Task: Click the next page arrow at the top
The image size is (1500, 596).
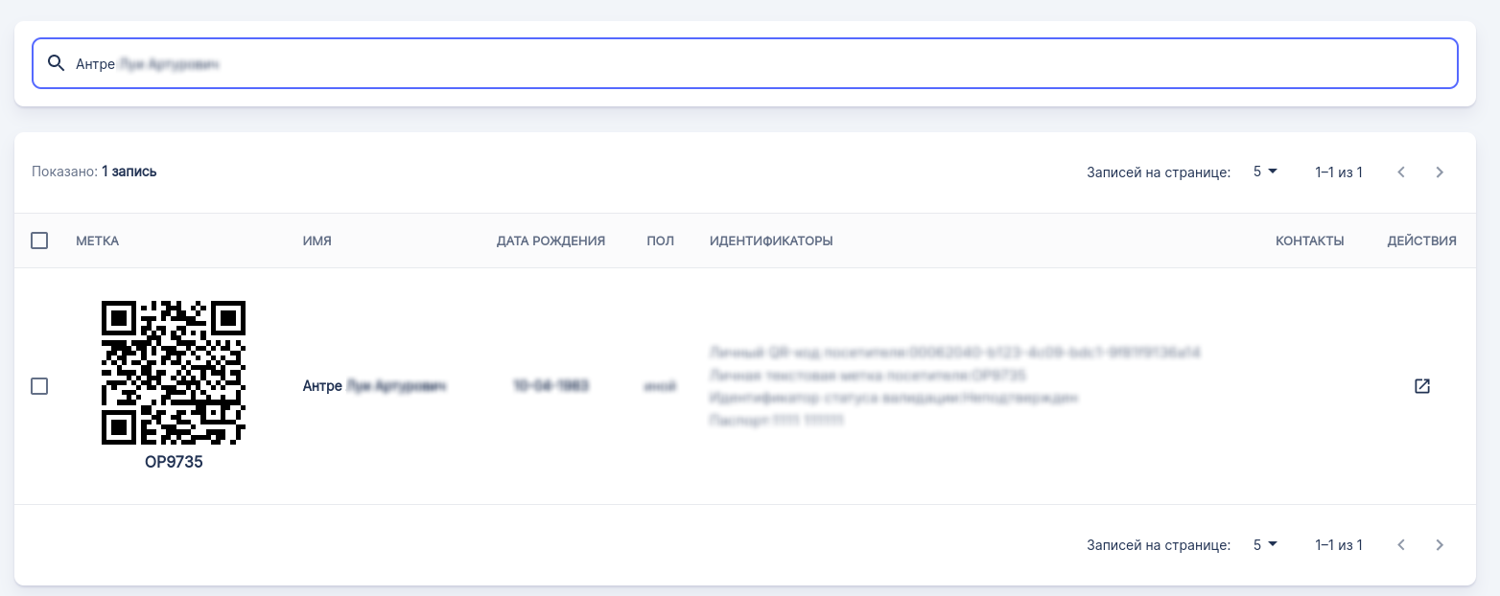Action: point(1439,172)
